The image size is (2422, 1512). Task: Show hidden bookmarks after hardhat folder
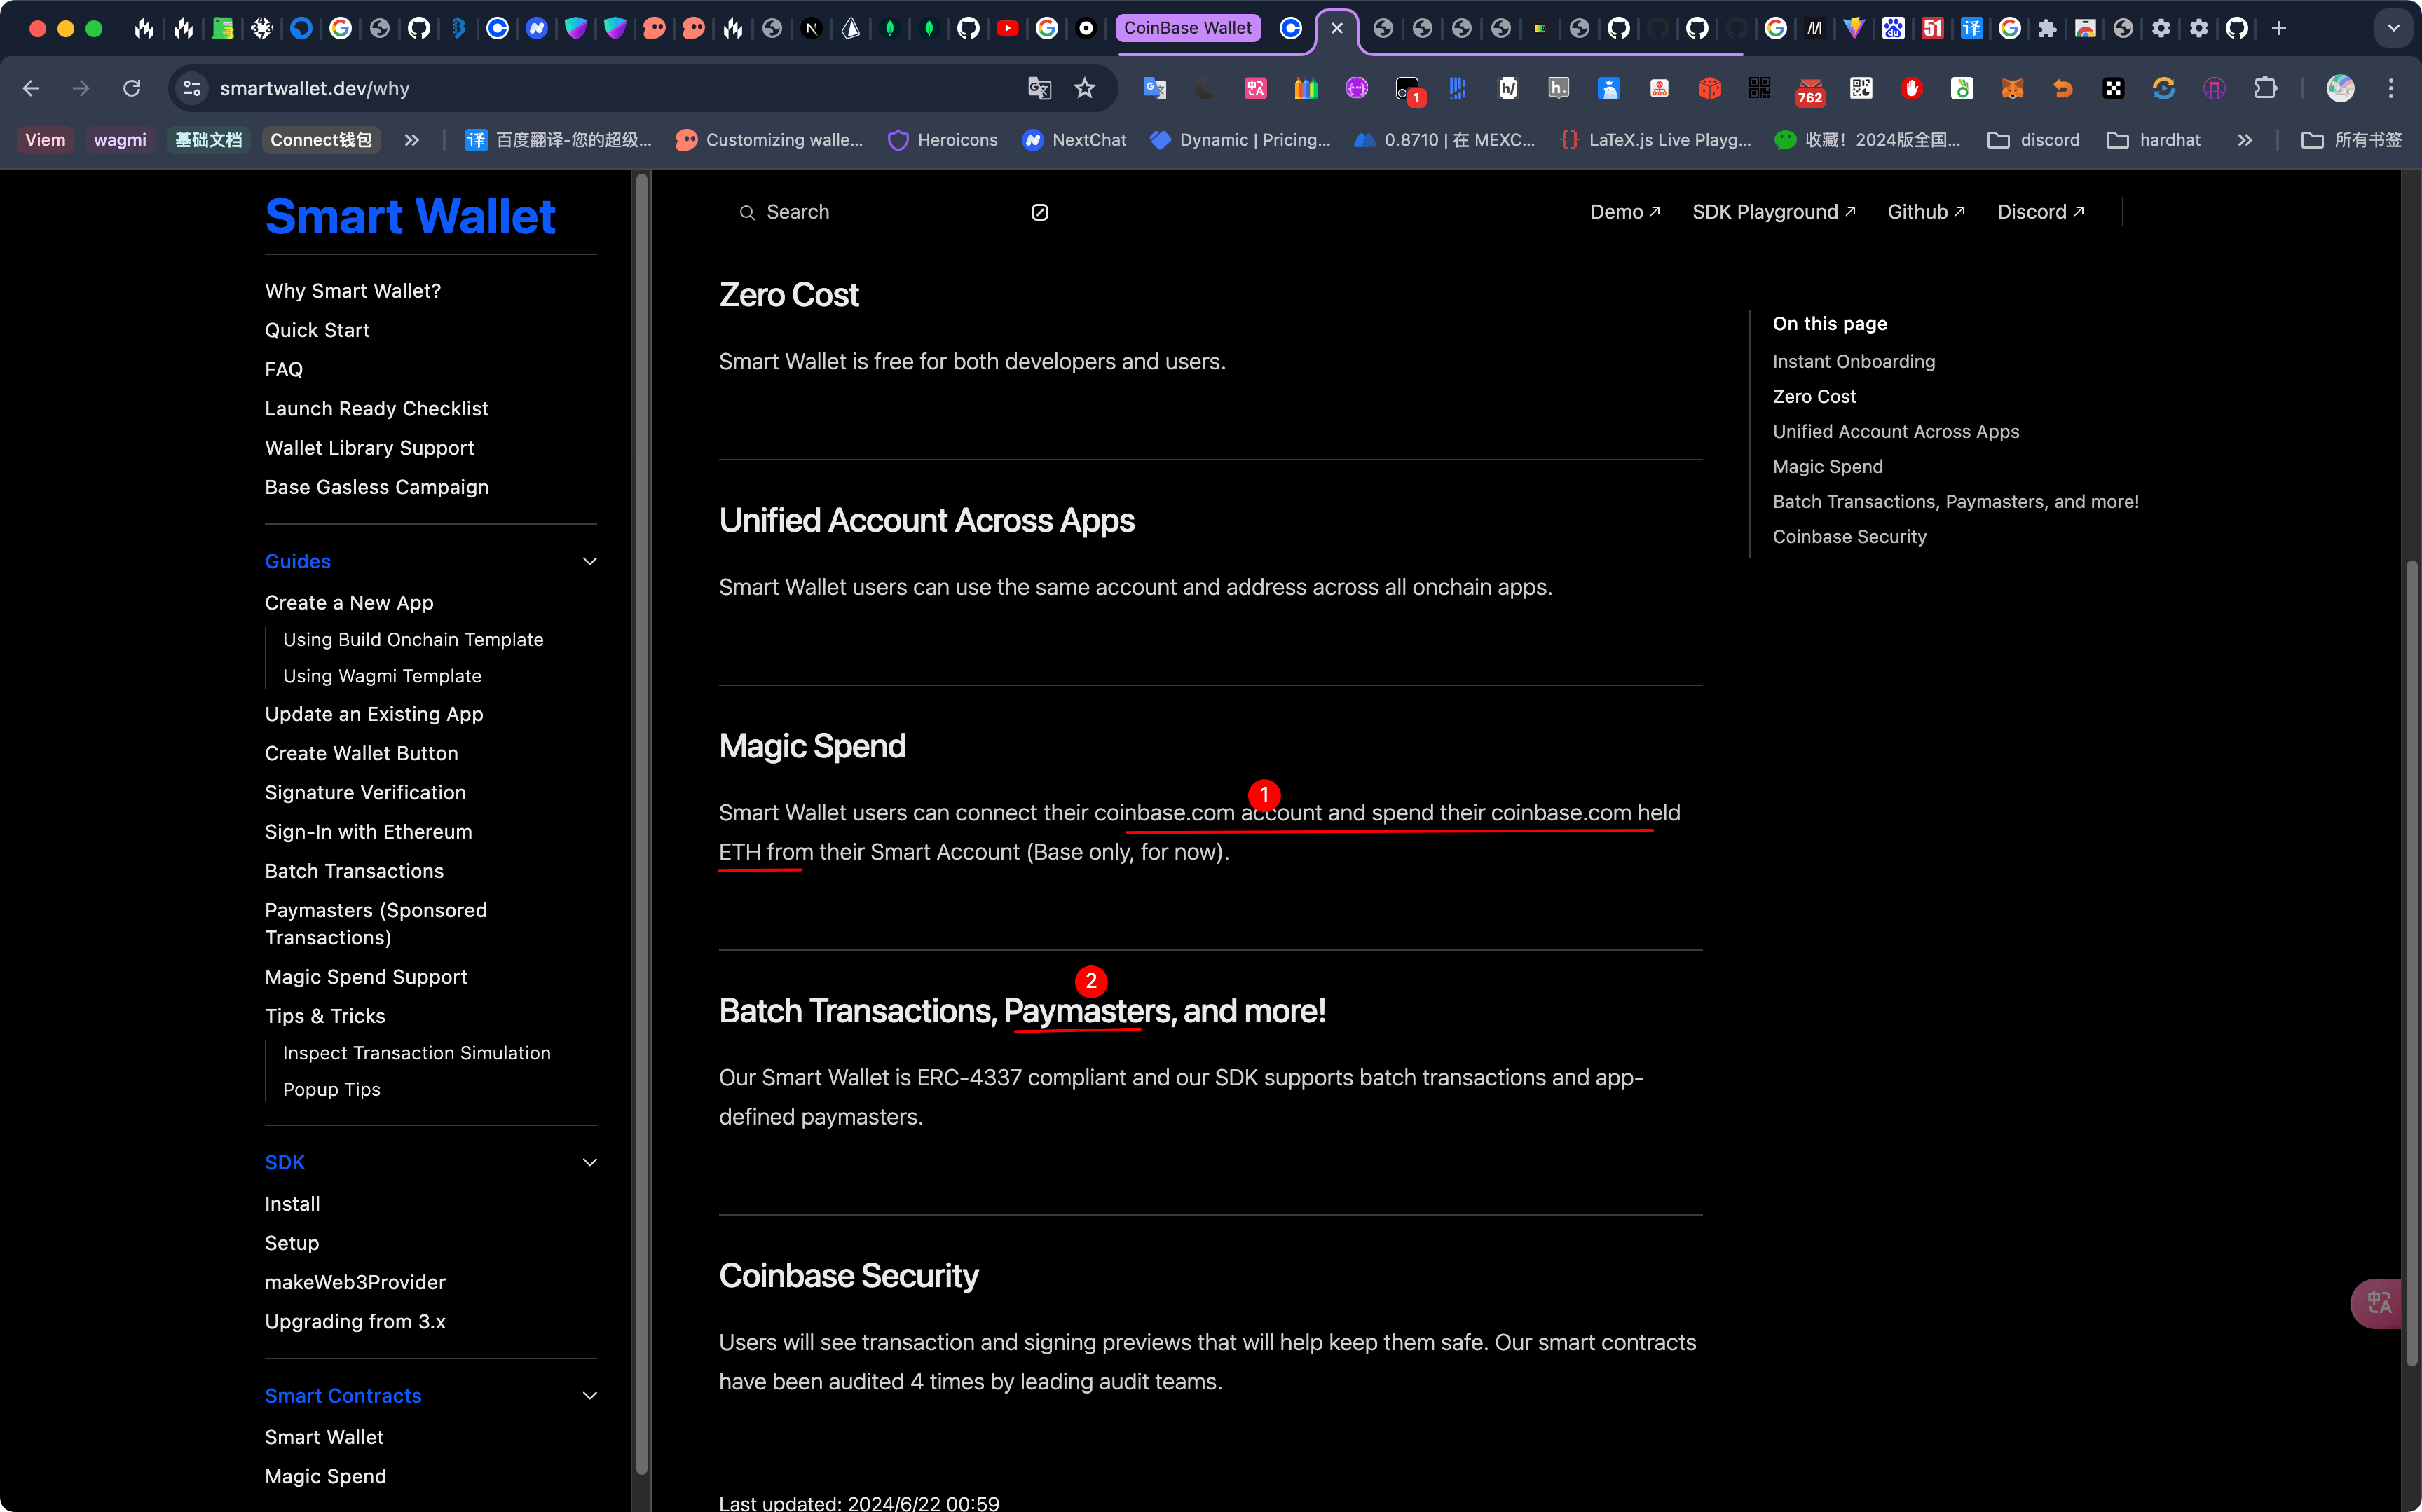(2245, 140)
